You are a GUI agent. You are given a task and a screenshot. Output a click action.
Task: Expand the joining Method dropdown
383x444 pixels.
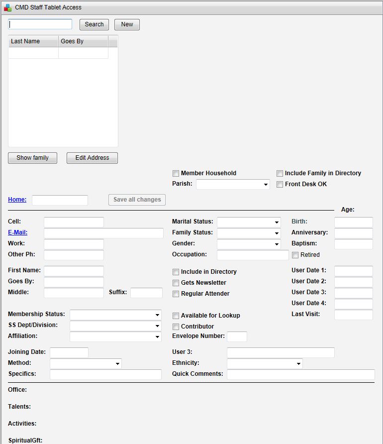click(86, 363)
